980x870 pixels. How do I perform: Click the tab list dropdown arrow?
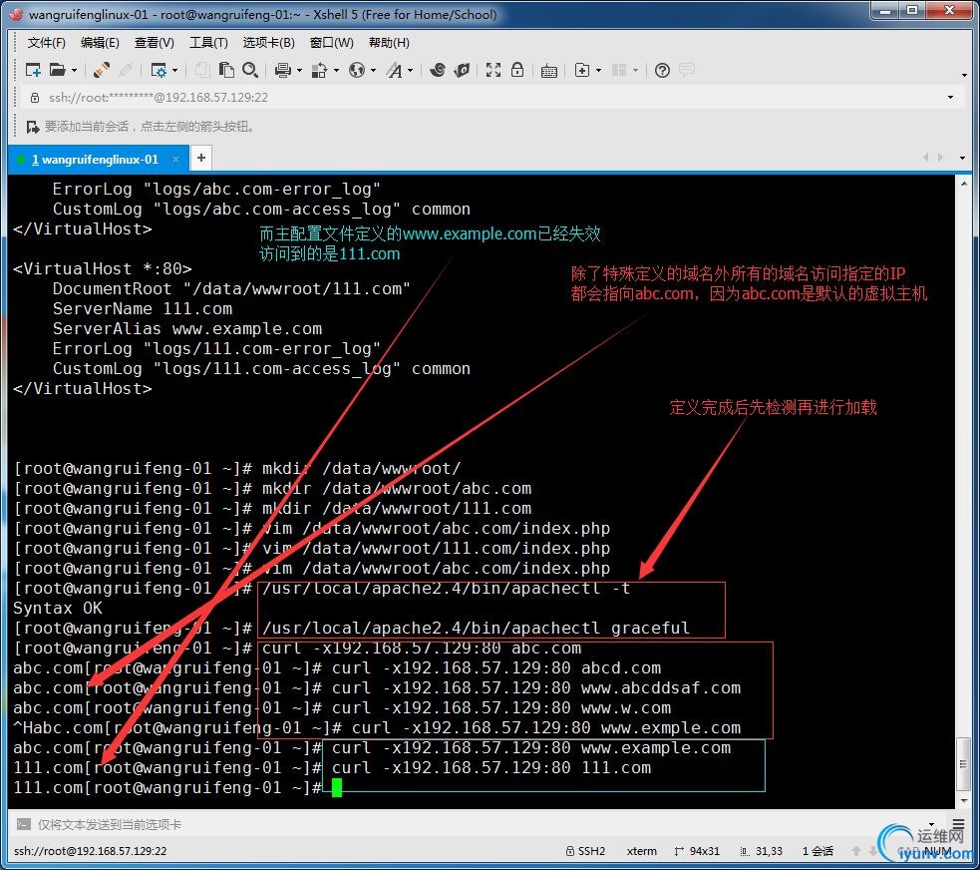coord(962,159)
